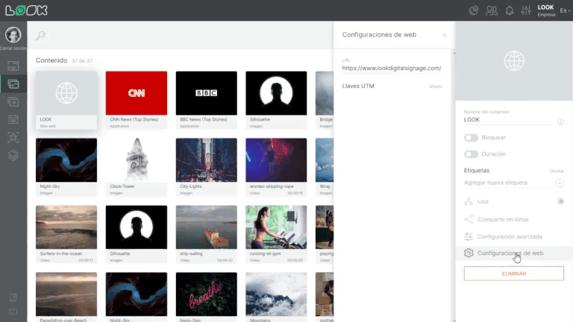Click the web settings panel scrollbar
This screenshot has height=322, width=573.
[x=454, y=186]
